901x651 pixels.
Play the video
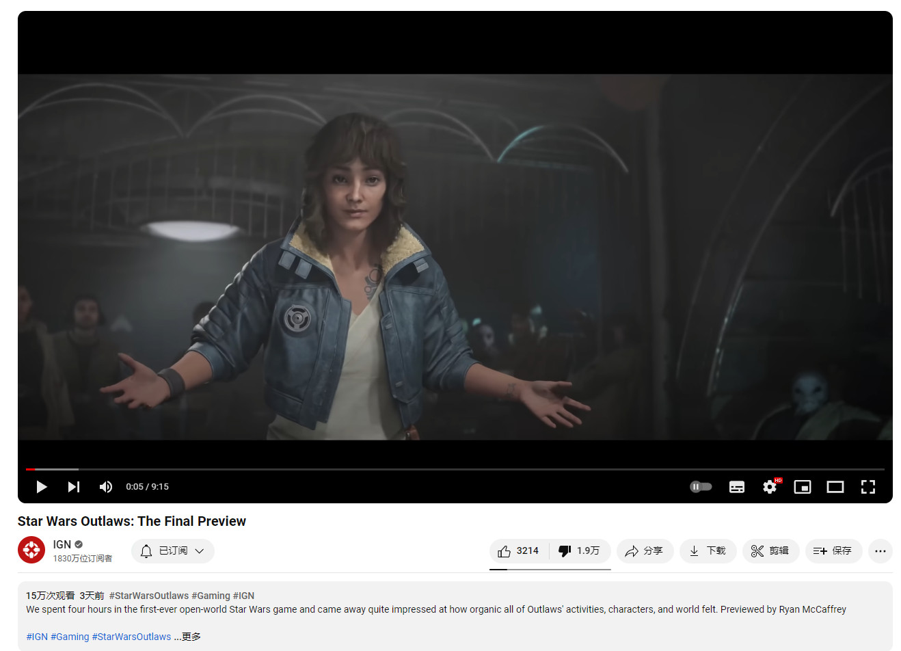click(42, 487)
